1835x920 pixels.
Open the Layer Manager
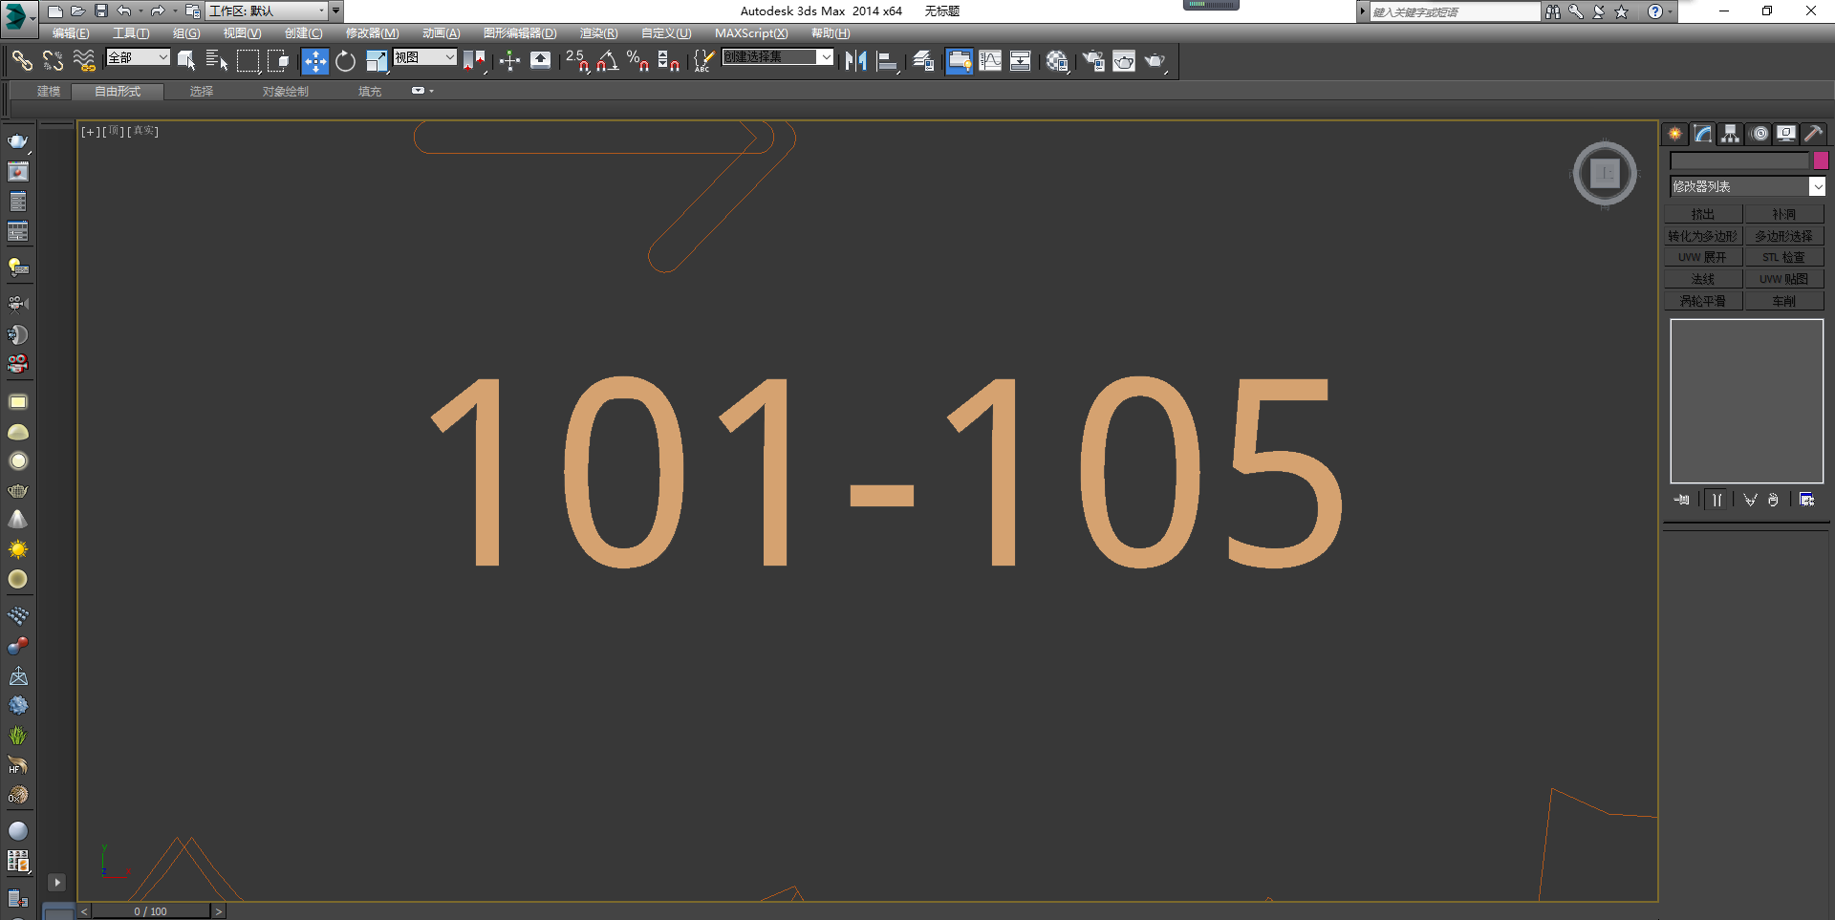coord(923,61)
